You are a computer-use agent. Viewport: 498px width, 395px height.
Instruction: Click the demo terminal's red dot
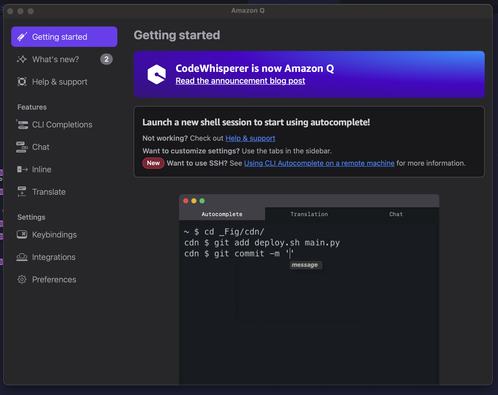186,201
